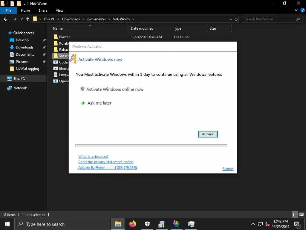This screenshot has height=230, width=306.
Task: Open Downloads in the navigation pane
Action: tap(25, 47)
